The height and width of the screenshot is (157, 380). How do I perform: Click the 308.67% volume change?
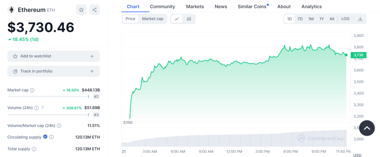(72, 108)
